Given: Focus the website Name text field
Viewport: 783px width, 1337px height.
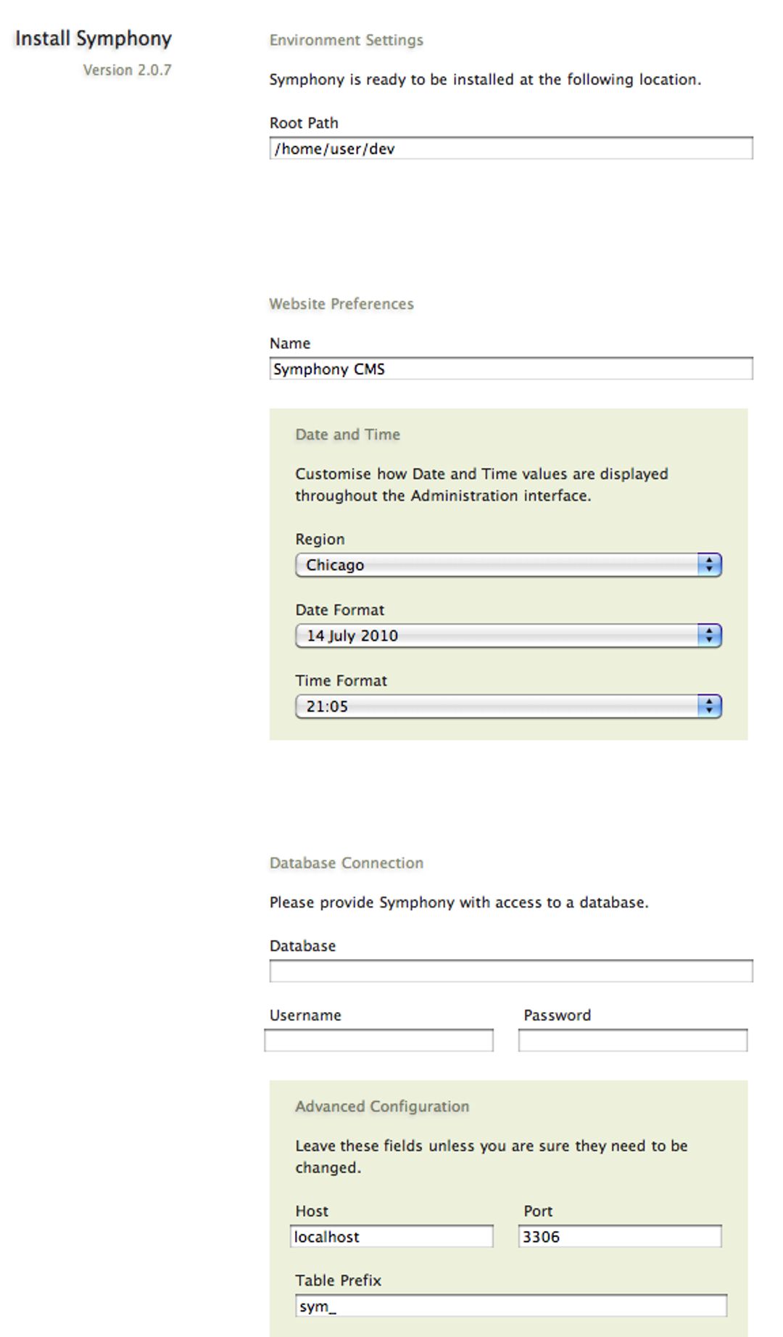Looking at the screenshot, I should pos(510,369).
